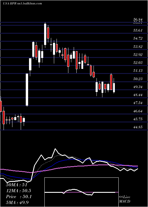Click the 44.85 price axis label
This screenshot has width=148, height=207.
138,127
